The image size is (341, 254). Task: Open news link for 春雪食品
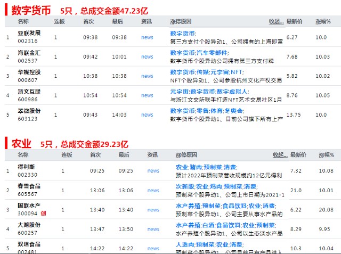tap(153, 191)
